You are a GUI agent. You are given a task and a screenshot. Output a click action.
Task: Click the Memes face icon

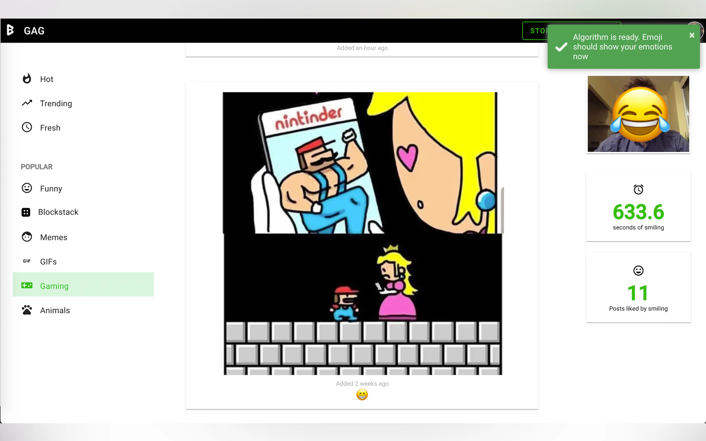click(x=27, y=237)
